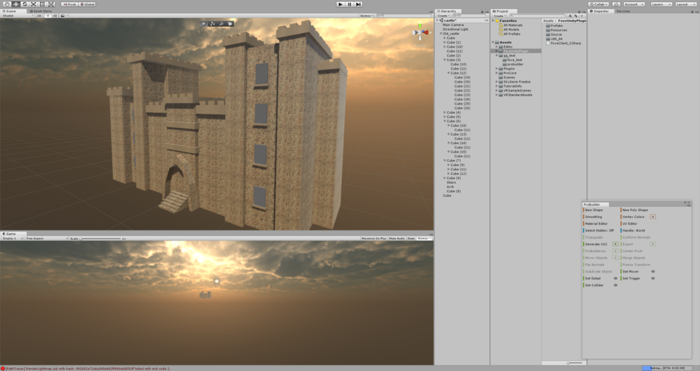The width and height of the screenshot is (700, 371).
Task: Select the Rotate tool in the toolbar
Action: tap(25, 4)
